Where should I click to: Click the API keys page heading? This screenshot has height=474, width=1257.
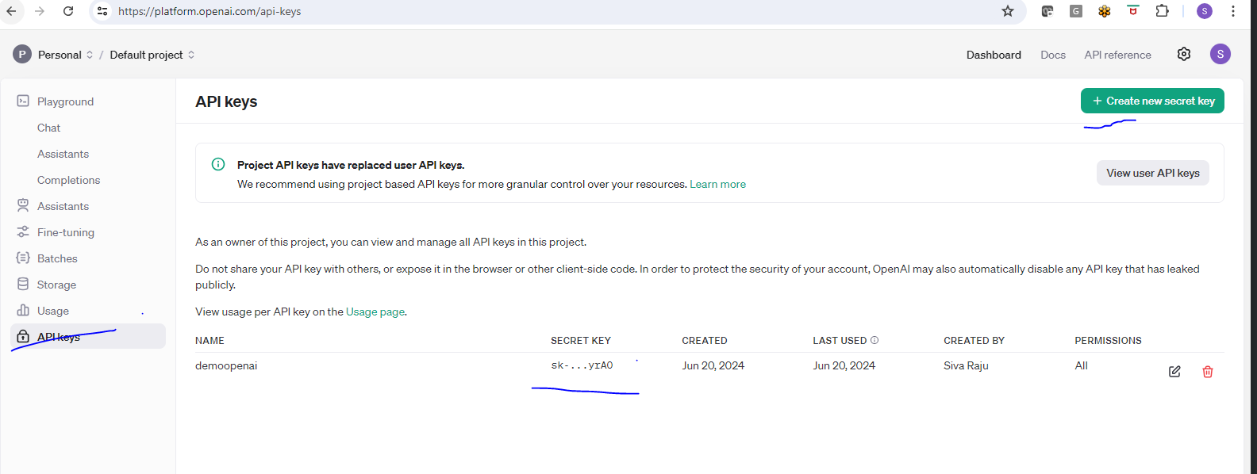pyautogui.click(x=226, y=101)
